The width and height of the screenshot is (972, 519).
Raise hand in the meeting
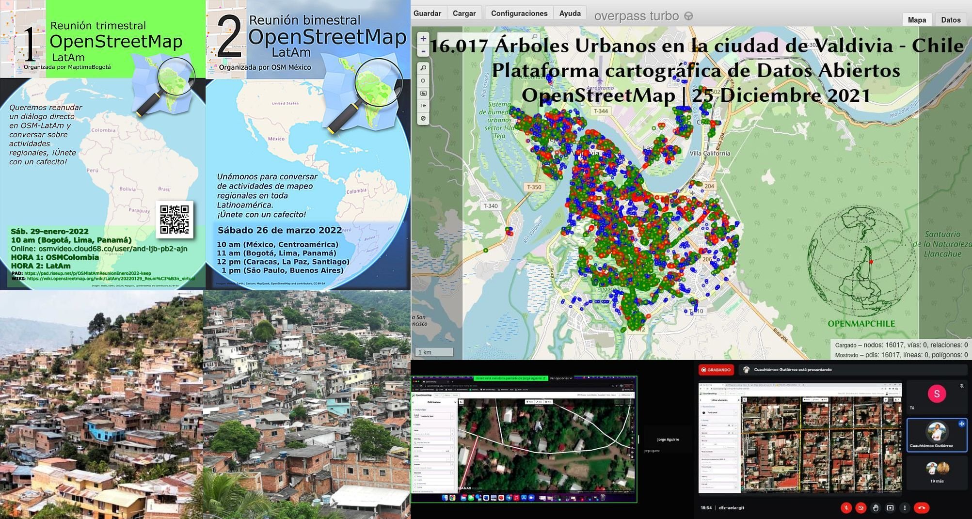point(876,508)
